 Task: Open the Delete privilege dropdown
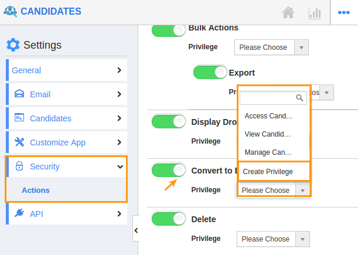point(273,239)
